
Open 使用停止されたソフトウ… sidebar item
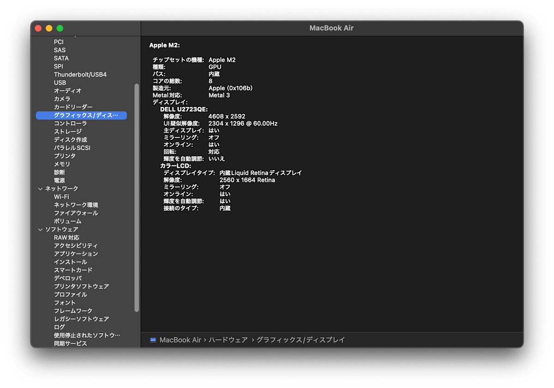coord(87,335)
